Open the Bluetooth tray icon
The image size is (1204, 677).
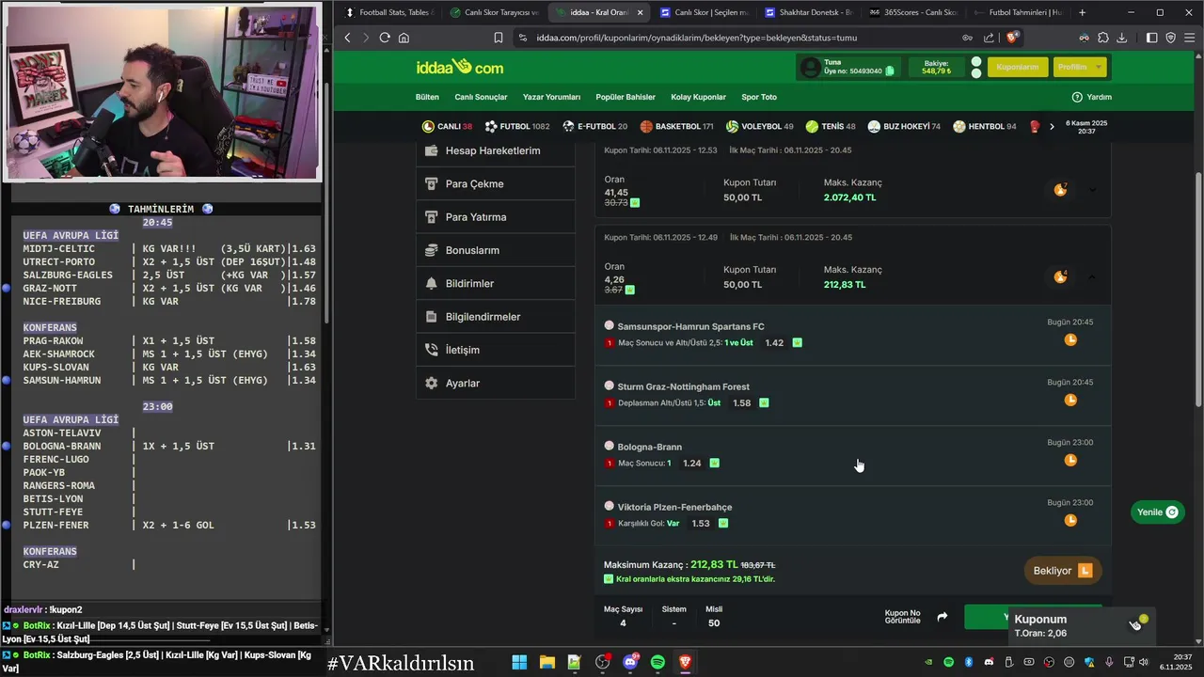968,662
